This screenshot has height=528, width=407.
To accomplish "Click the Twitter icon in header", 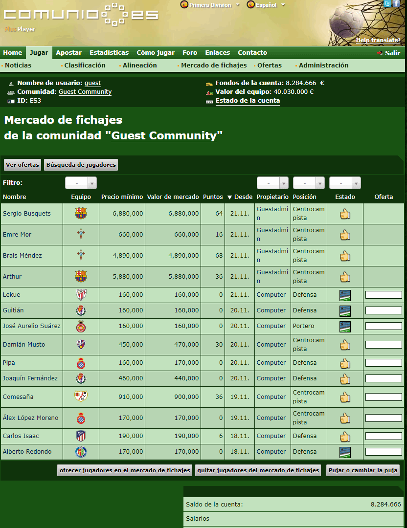I will [387, 4].
